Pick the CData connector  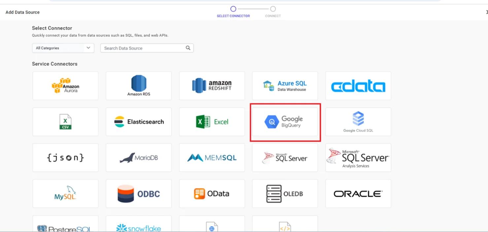(x=358, y=86)
